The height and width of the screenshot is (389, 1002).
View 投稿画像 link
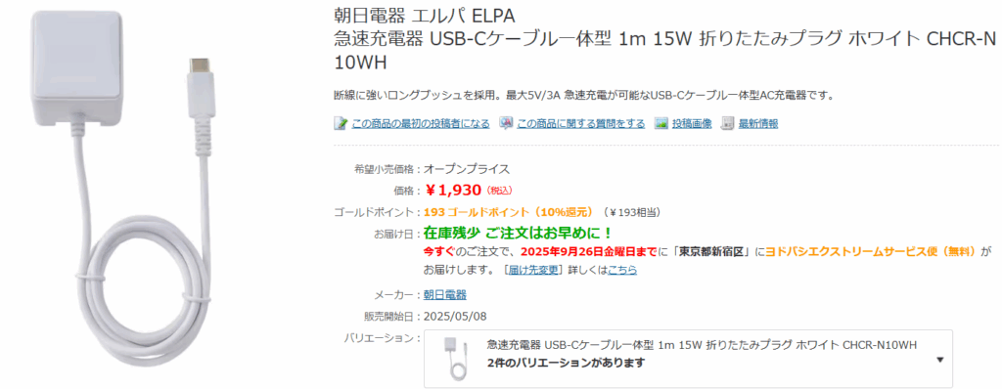coord(692,124)
